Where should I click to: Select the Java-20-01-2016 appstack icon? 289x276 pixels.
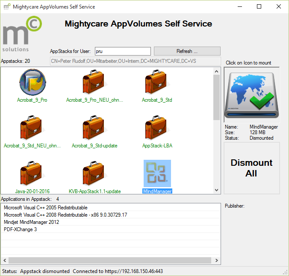point(32,173)
